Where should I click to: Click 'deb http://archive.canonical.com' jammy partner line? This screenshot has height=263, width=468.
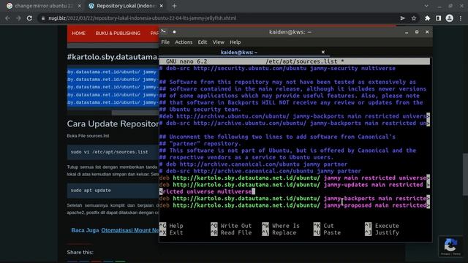click(253, 164)
